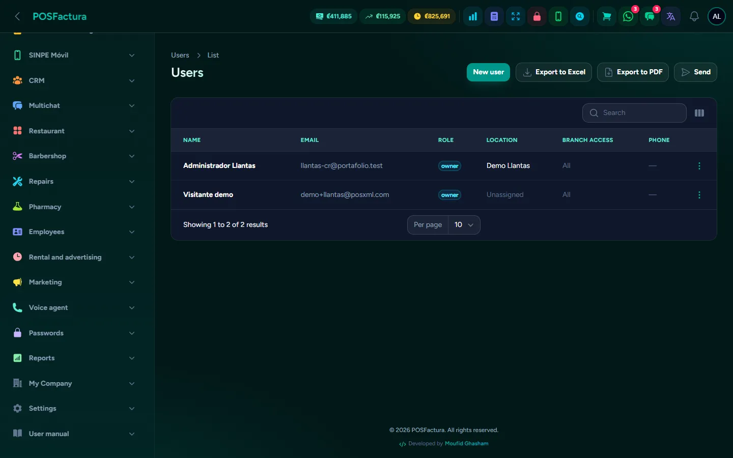Toggle table columns visibility icon
Image resolution: width=733 pixels, height=458 pixels.
click(699, 113)
